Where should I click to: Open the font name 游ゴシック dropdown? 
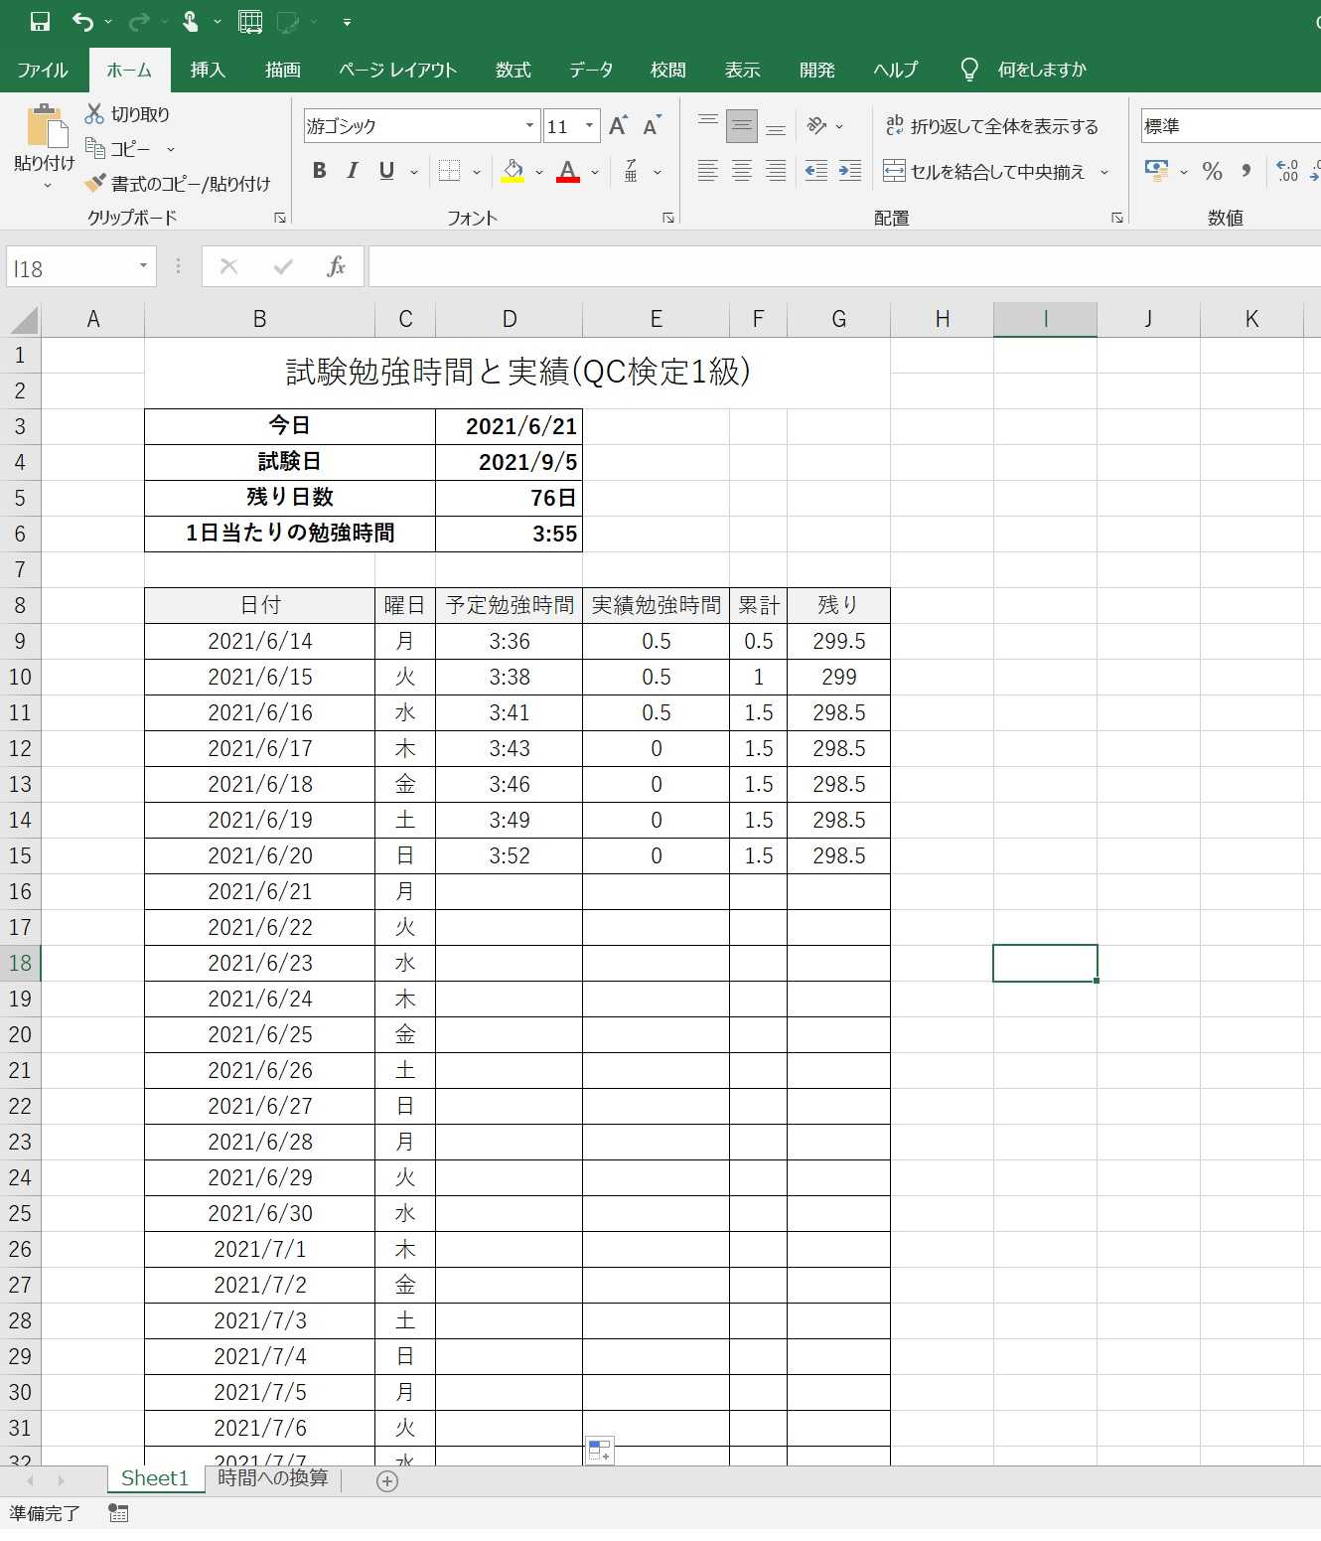coord(529,126)
